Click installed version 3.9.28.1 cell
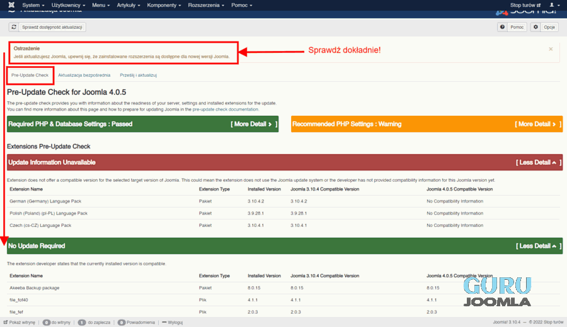 (x=256, y=213)
